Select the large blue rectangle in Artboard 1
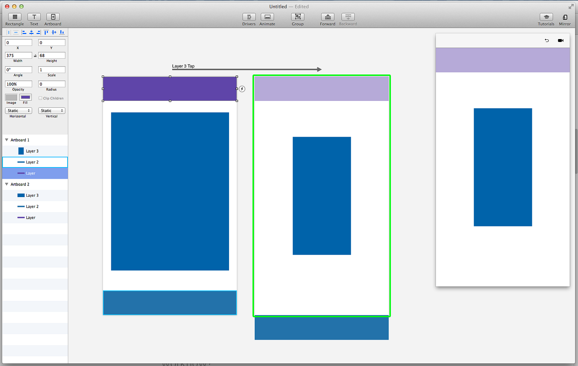This screenshot has height=366, width=578. click(170, 191)
